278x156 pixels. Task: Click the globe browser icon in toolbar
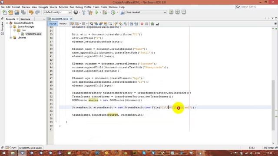point(76,12)
